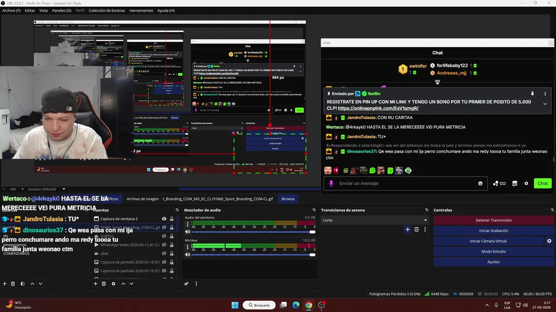Click Iniciar Cámara Virtual button
This screenshot has width=556, height=312.
[488, 241]
